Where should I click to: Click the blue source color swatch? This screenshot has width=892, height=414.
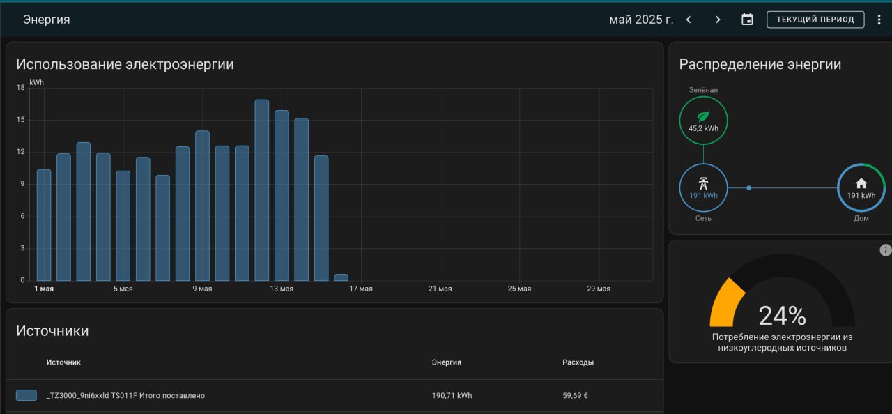(x=26, y=395)
